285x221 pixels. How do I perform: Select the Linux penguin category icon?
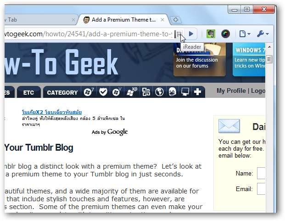click(x=172, y=92)
